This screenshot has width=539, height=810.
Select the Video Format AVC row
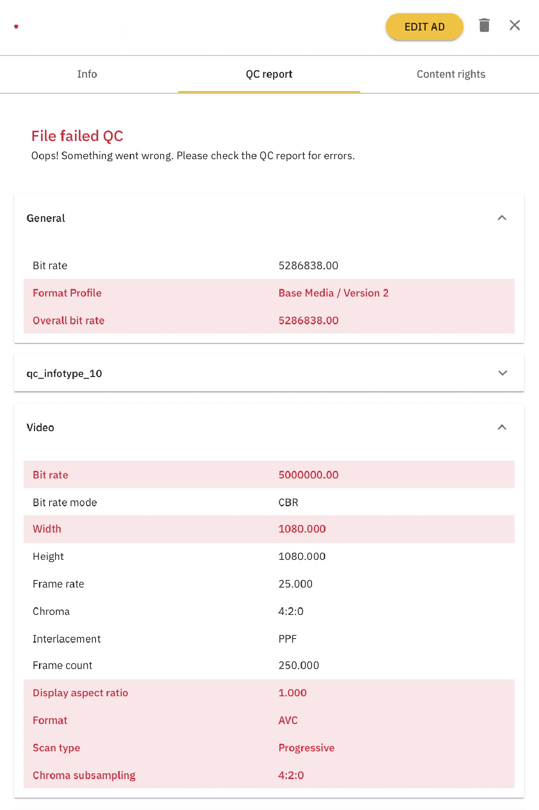coord(269,720)
